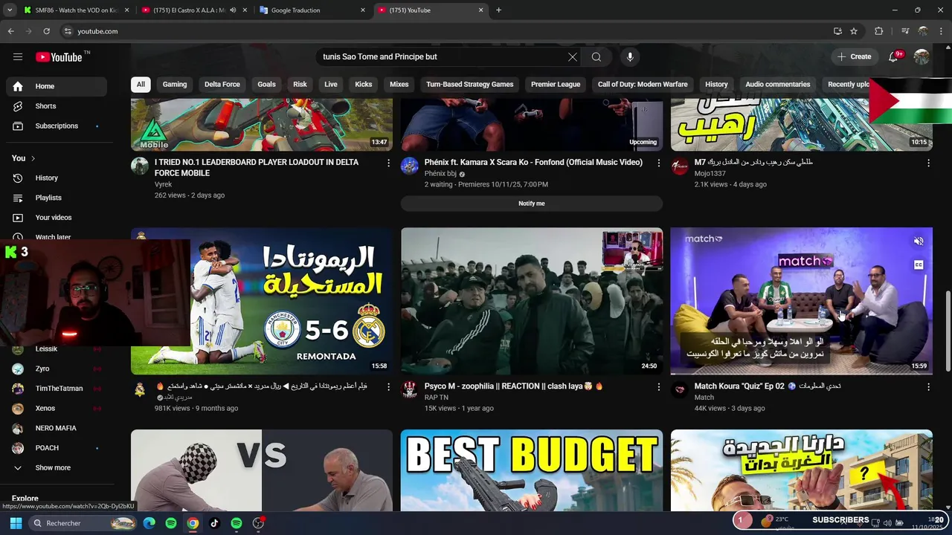Open options for the Real Madrid remontada video
The image size is (952, 535).
[388, 387]
